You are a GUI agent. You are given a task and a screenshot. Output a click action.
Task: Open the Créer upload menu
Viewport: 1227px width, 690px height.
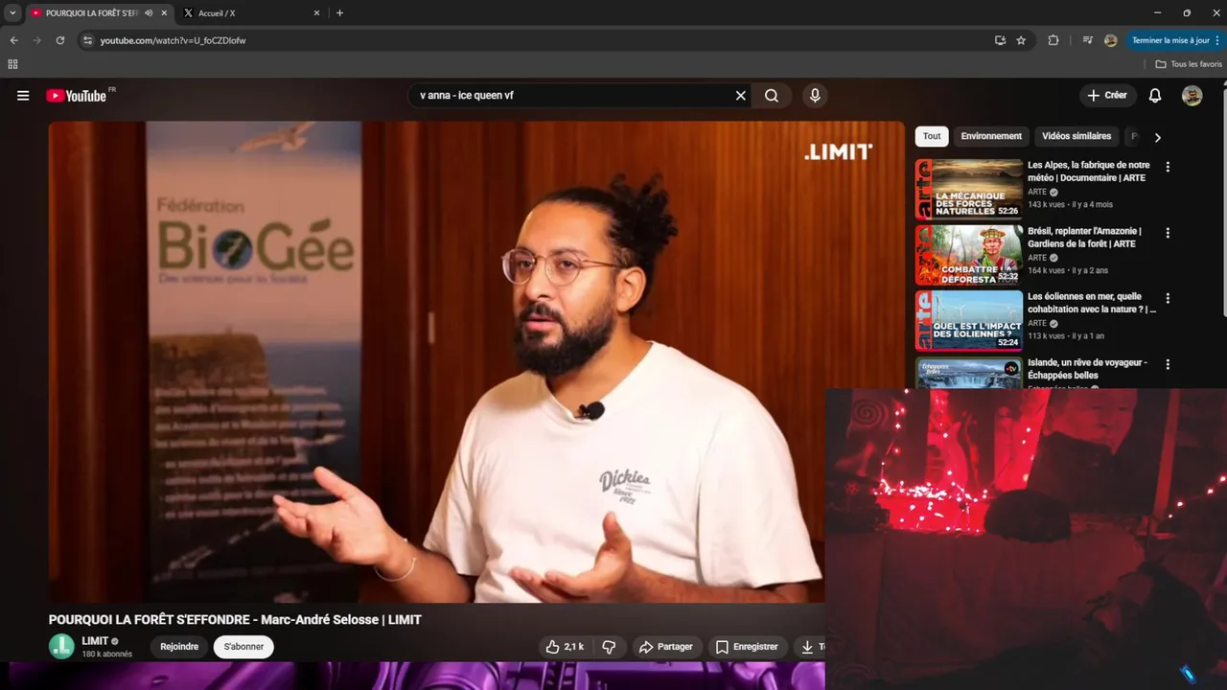(1107, 96)
